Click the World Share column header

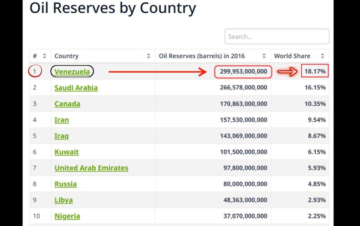(292, 56)
